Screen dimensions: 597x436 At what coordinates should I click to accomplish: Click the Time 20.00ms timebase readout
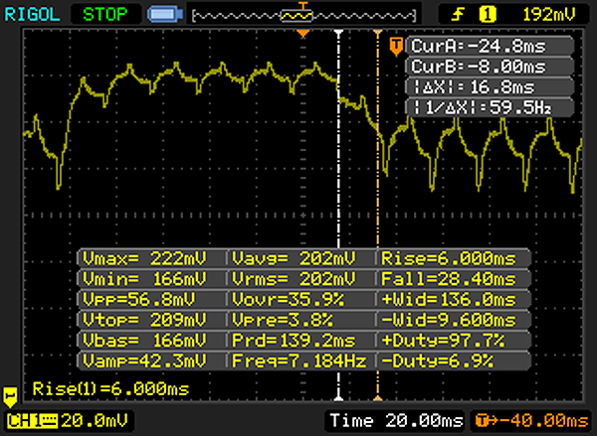click(x=396, y=421)
